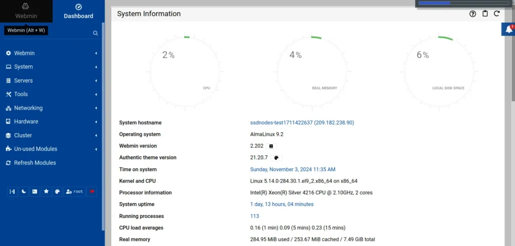Click the Tools wrench icon in sidebar
515x246 pixels.
(9, 94)
